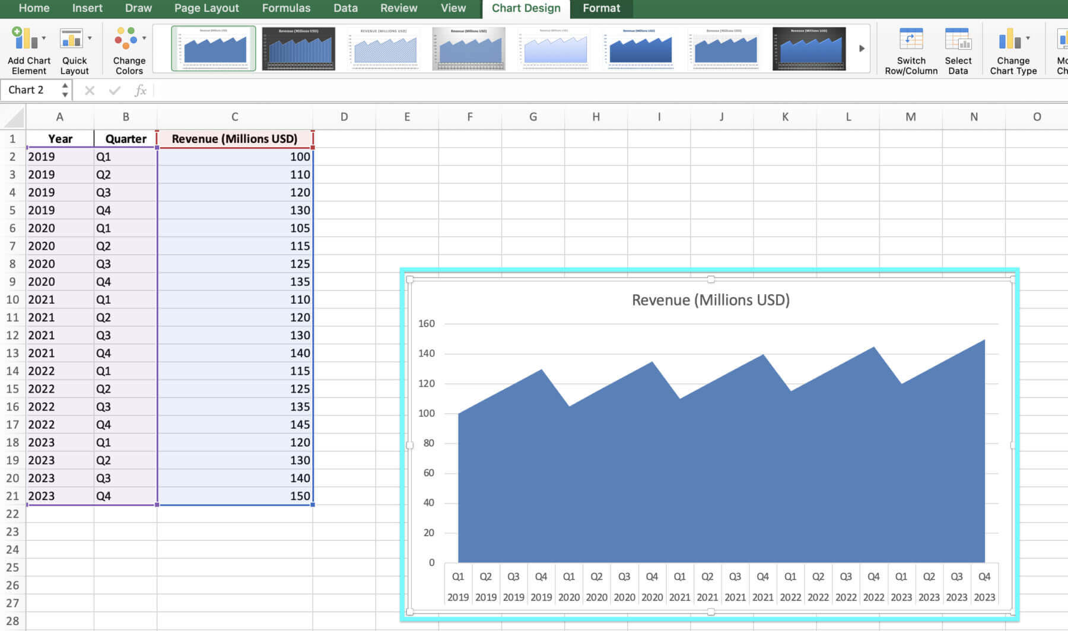
Task: Click the Revenue (Millions USD) header cell
Action: click(235, 139)
